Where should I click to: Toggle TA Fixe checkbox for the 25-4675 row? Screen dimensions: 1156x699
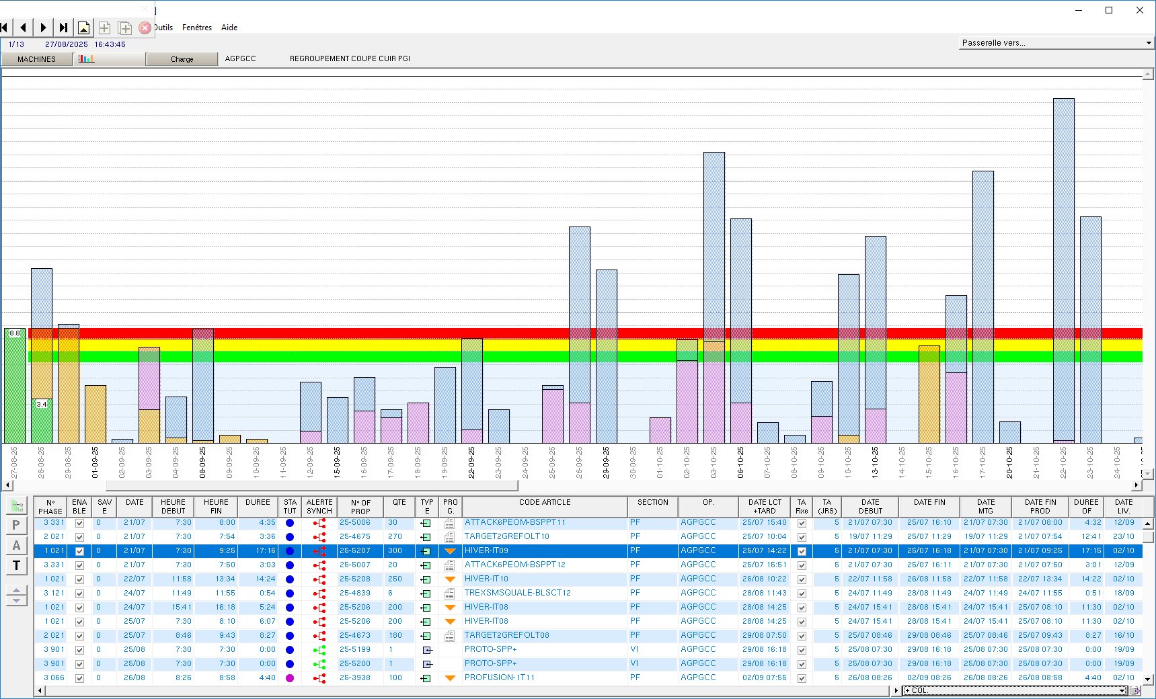coord(802,537)
